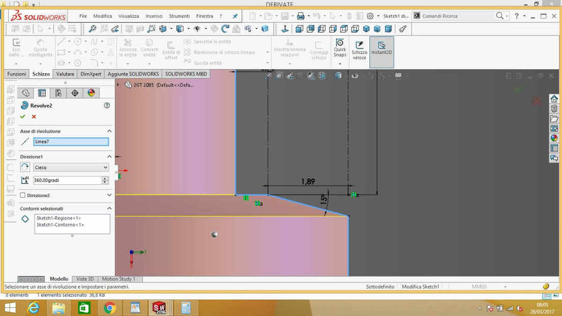
Task: Open Internet Explorer from the taskbar
Action: (x=34, y=308)
